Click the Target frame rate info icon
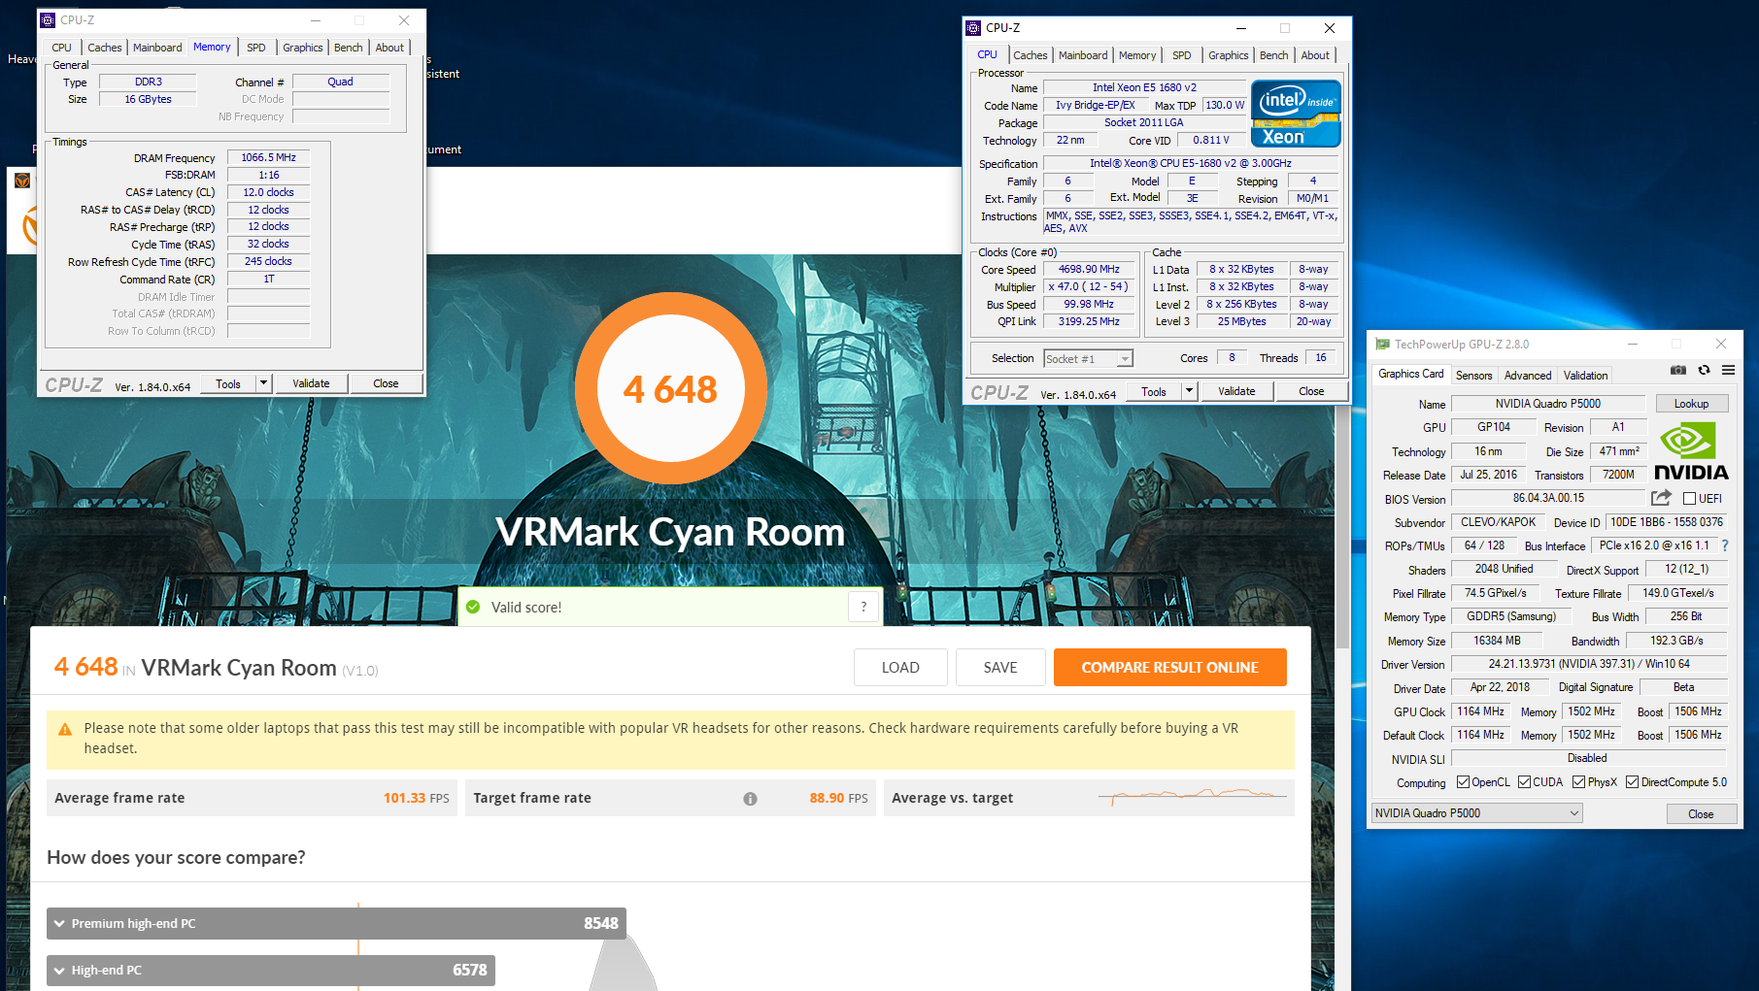 [x=750, y=799]
